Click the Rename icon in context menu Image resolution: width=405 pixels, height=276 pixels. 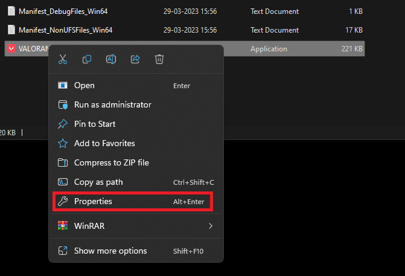click(x=111, y=59)
